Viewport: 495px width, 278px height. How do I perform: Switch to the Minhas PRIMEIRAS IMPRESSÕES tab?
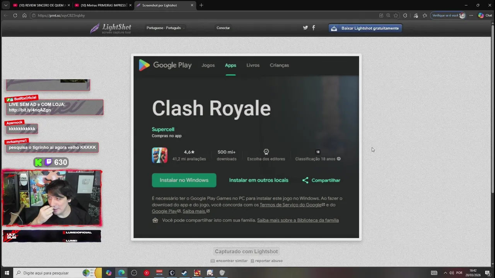coord(102,5)
